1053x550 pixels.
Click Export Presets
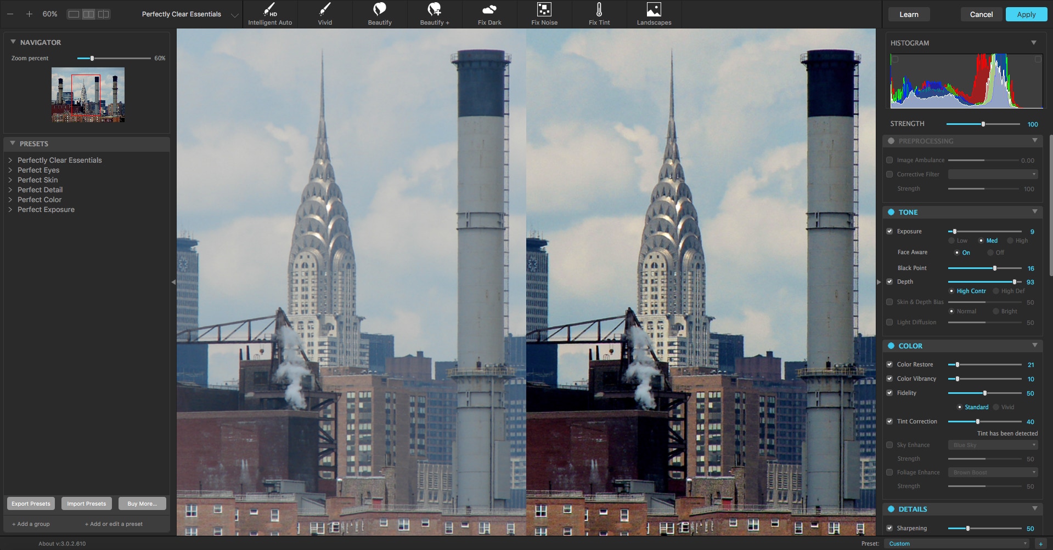pyautogui.click(x=31, y=503)
